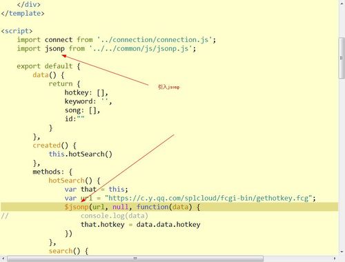
Task: Click 'function(data)' in the highlighted line
Action: (164, 207)
